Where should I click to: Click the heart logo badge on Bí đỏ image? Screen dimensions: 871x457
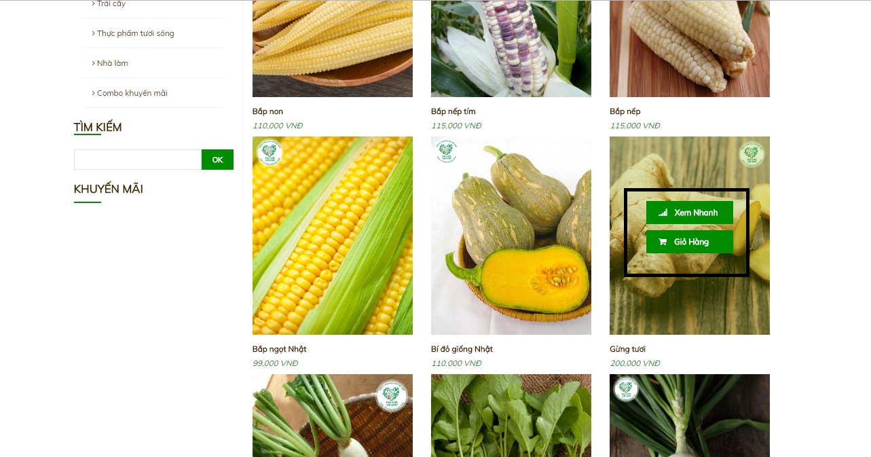point(447,151)
